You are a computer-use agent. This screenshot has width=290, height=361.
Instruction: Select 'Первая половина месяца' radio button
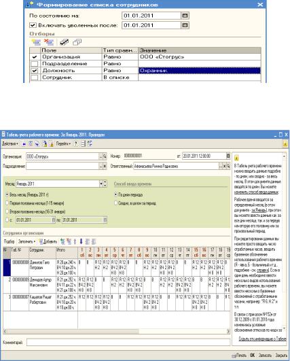tap(7, 203)
